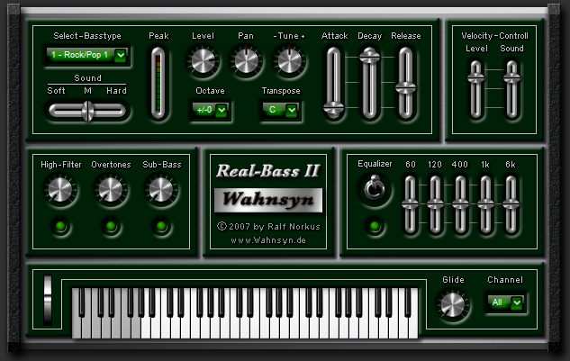Click the Soft label above the Sound slider
Viewport: 570px width, 361px height.
click(57, 91)
